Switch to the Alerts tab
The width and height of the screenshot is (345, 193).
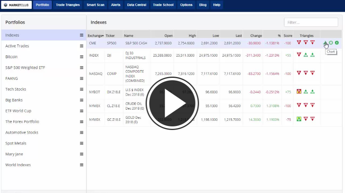coord(116,5)
